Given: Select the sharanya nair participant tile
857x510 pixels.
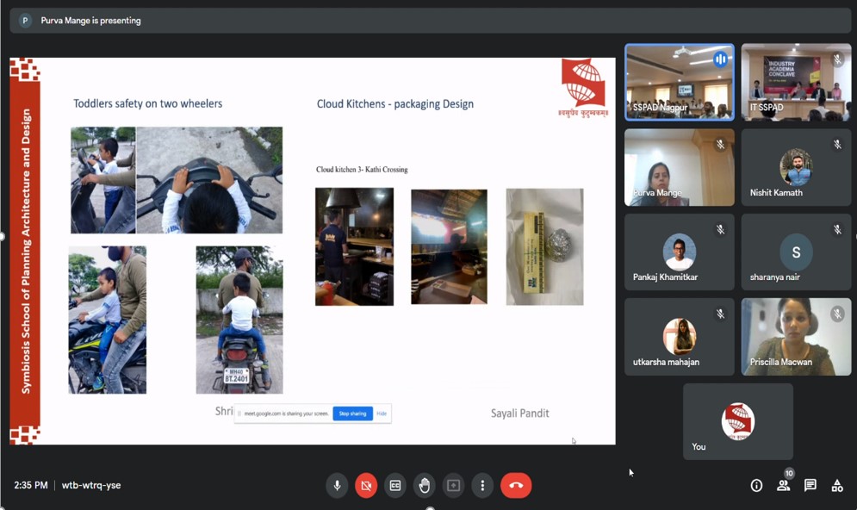Looking at the screenshot, I should [x=796, y=252].
